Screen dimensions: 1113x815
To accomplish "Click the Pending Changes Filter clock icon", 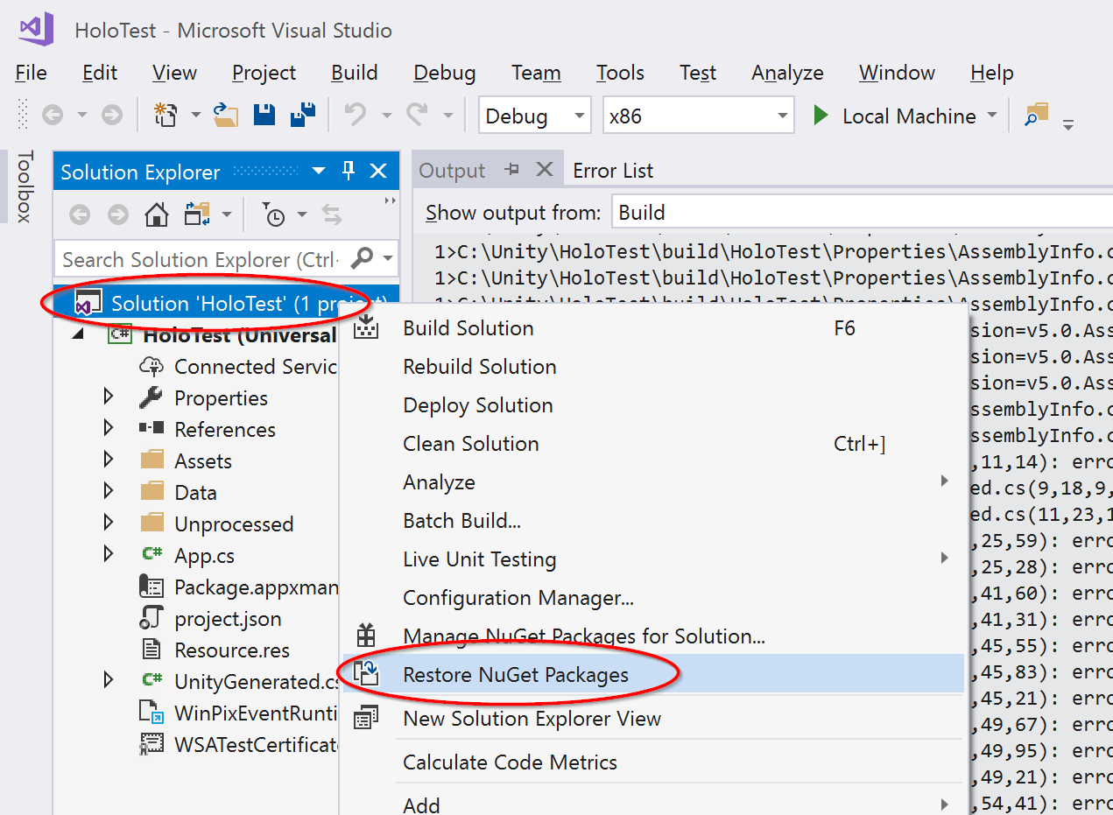I will (275, 214).
